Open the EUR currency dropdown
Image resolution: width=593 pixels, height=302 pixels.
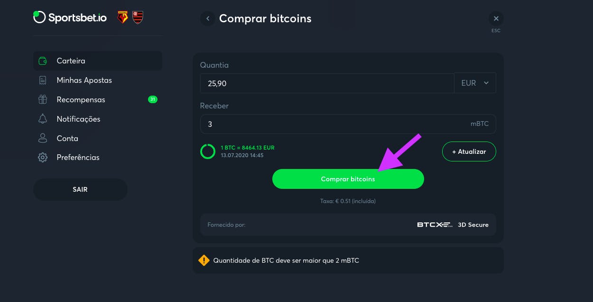(475, 83)
